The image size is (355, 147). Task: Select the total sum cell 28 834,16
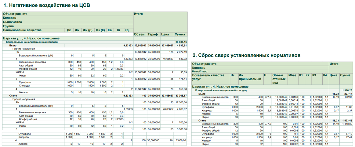pyautogui.click(x=181, y=42)
